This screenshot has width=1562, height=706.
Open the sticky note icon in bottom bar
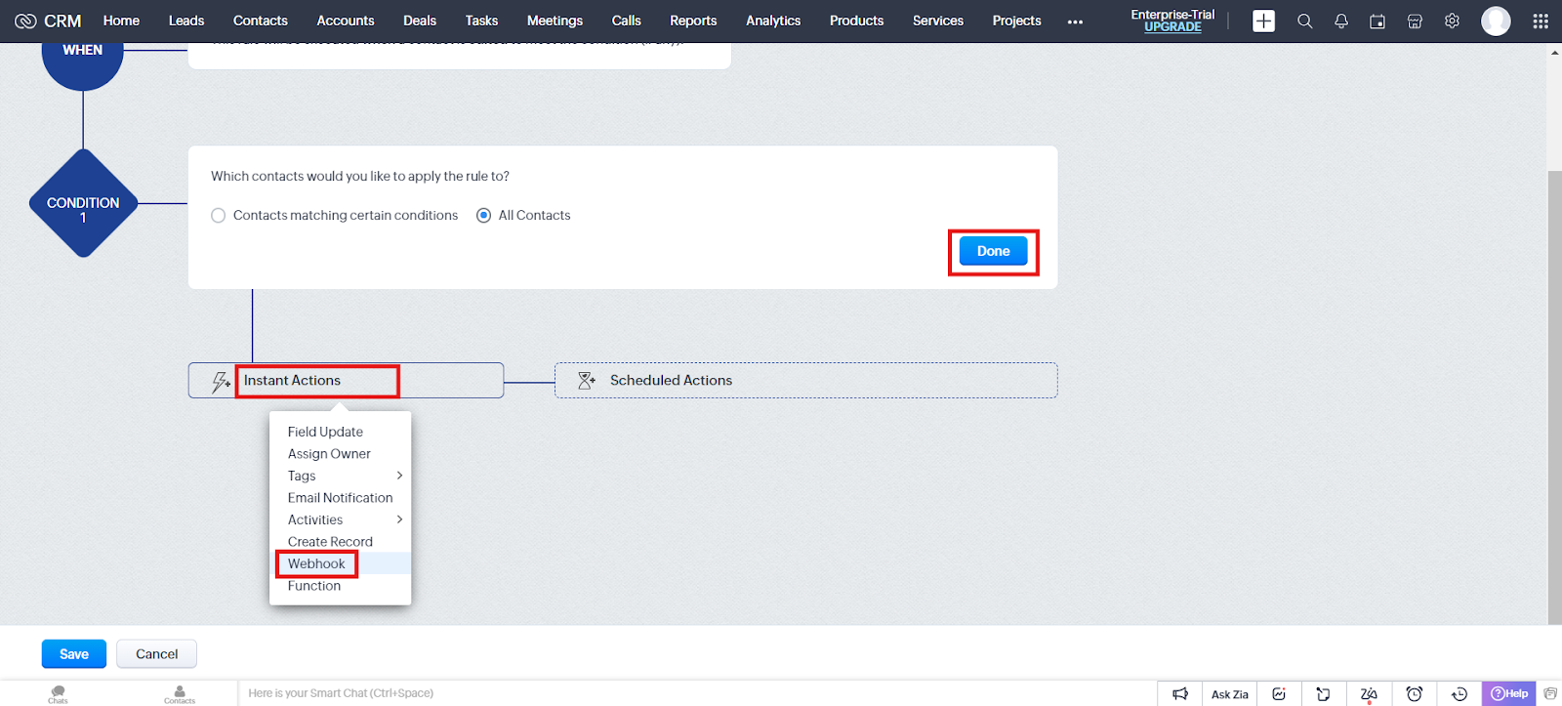(1323, 694)
